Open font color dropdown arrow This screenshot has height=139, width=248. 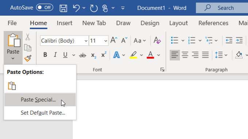pyautogui.click(x=159, y=55)
